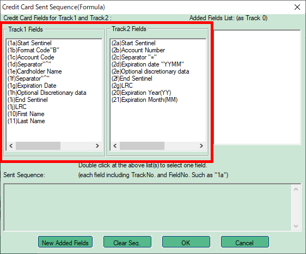Choose (1g)Expiration Date list item
Image resolution: width=306 pixels, height=254 pixels.
32,86
